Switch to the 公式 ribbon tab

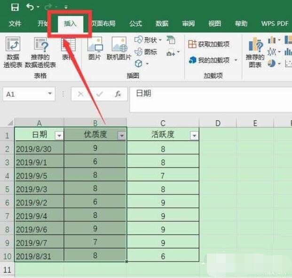(x=136, y=23)
